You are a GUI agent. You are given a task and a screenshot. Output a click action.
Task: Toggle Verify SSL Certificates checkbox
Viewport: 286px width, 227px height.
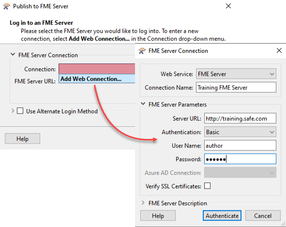(x=208, y=186)
